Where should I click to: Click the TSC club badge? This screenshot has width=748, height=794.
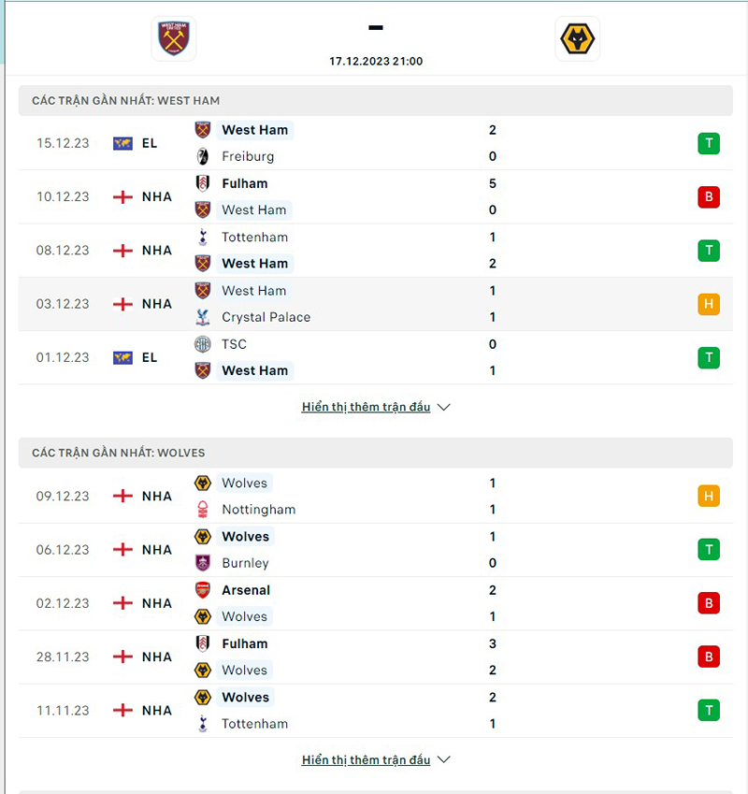202,344
